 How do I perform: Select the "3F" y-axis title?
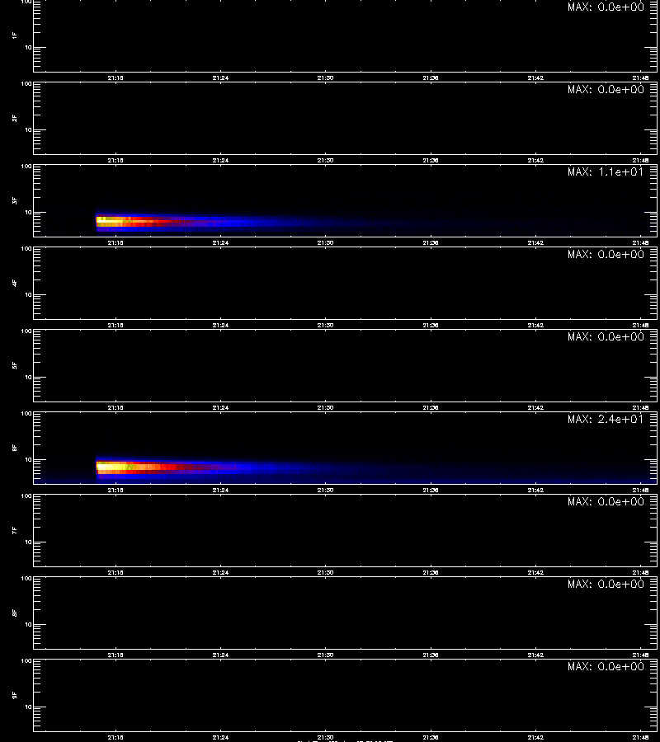(x=15, y=200)
